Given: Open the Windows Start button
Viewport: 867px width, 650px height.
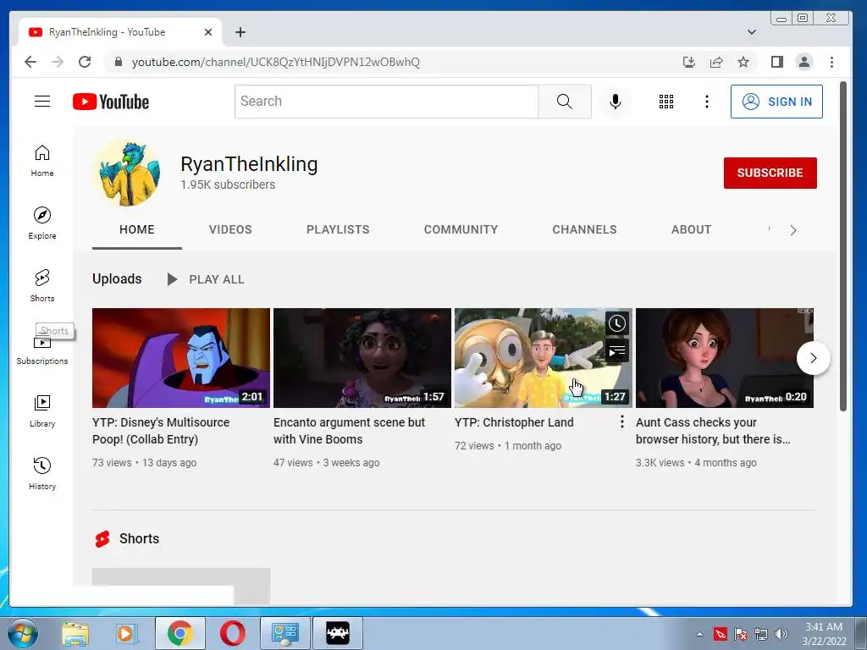Looking at the screenshot, I should [22, 633].
